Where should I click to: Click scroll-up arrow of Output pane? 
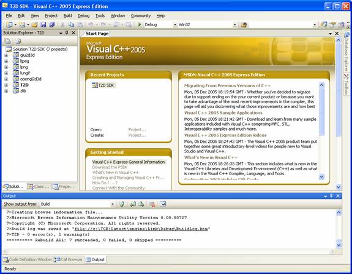(x=339, y=212)
